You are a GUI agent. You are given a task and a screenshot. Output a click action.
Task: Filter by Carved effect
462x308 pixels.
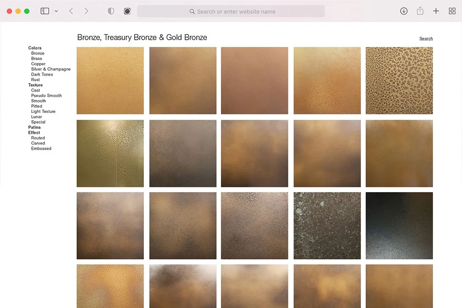(38, 143)
